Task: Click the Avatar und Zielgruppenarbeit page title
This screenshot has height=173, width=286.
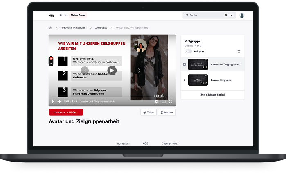Action: (x=84, y=121)
